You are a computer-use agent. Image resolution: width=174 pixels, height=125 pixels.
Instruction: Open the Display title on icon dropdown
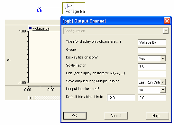pos(163,58)
